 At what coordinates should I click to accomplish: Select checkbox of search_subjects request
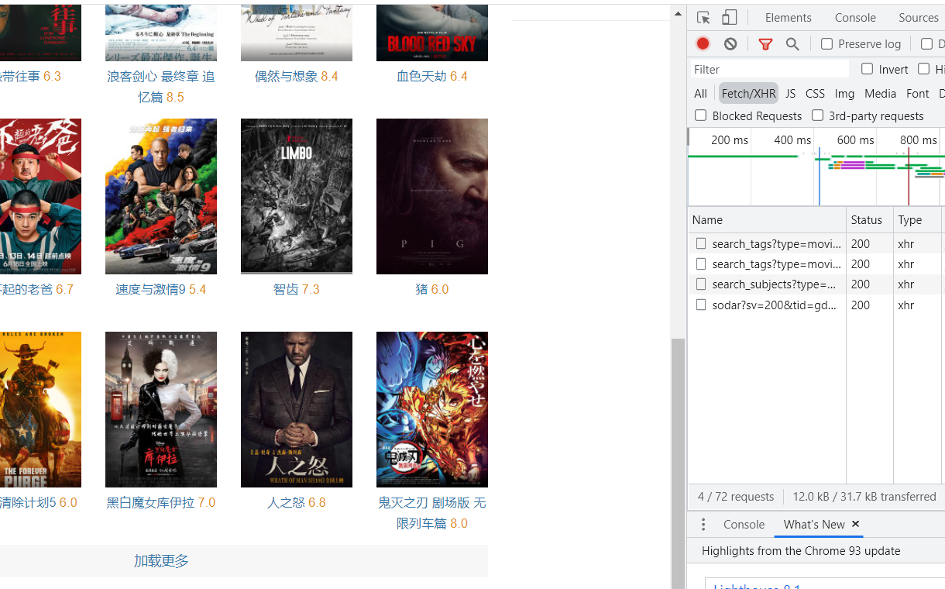click(701, 284)
